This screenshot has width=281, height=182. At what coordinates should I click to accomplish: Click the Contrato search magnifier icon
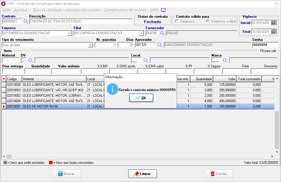pos(26,21)
